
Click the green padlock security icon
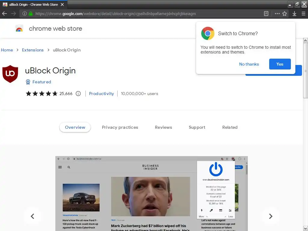pos(31,14)
